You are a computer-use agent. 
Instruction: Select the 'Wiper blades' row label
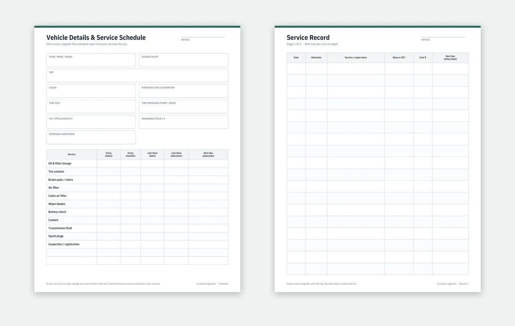point(57,204)
